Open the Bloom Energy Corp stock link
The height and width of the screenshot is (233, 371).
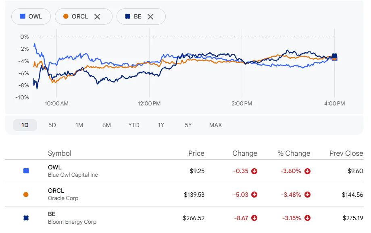(72, 222)
